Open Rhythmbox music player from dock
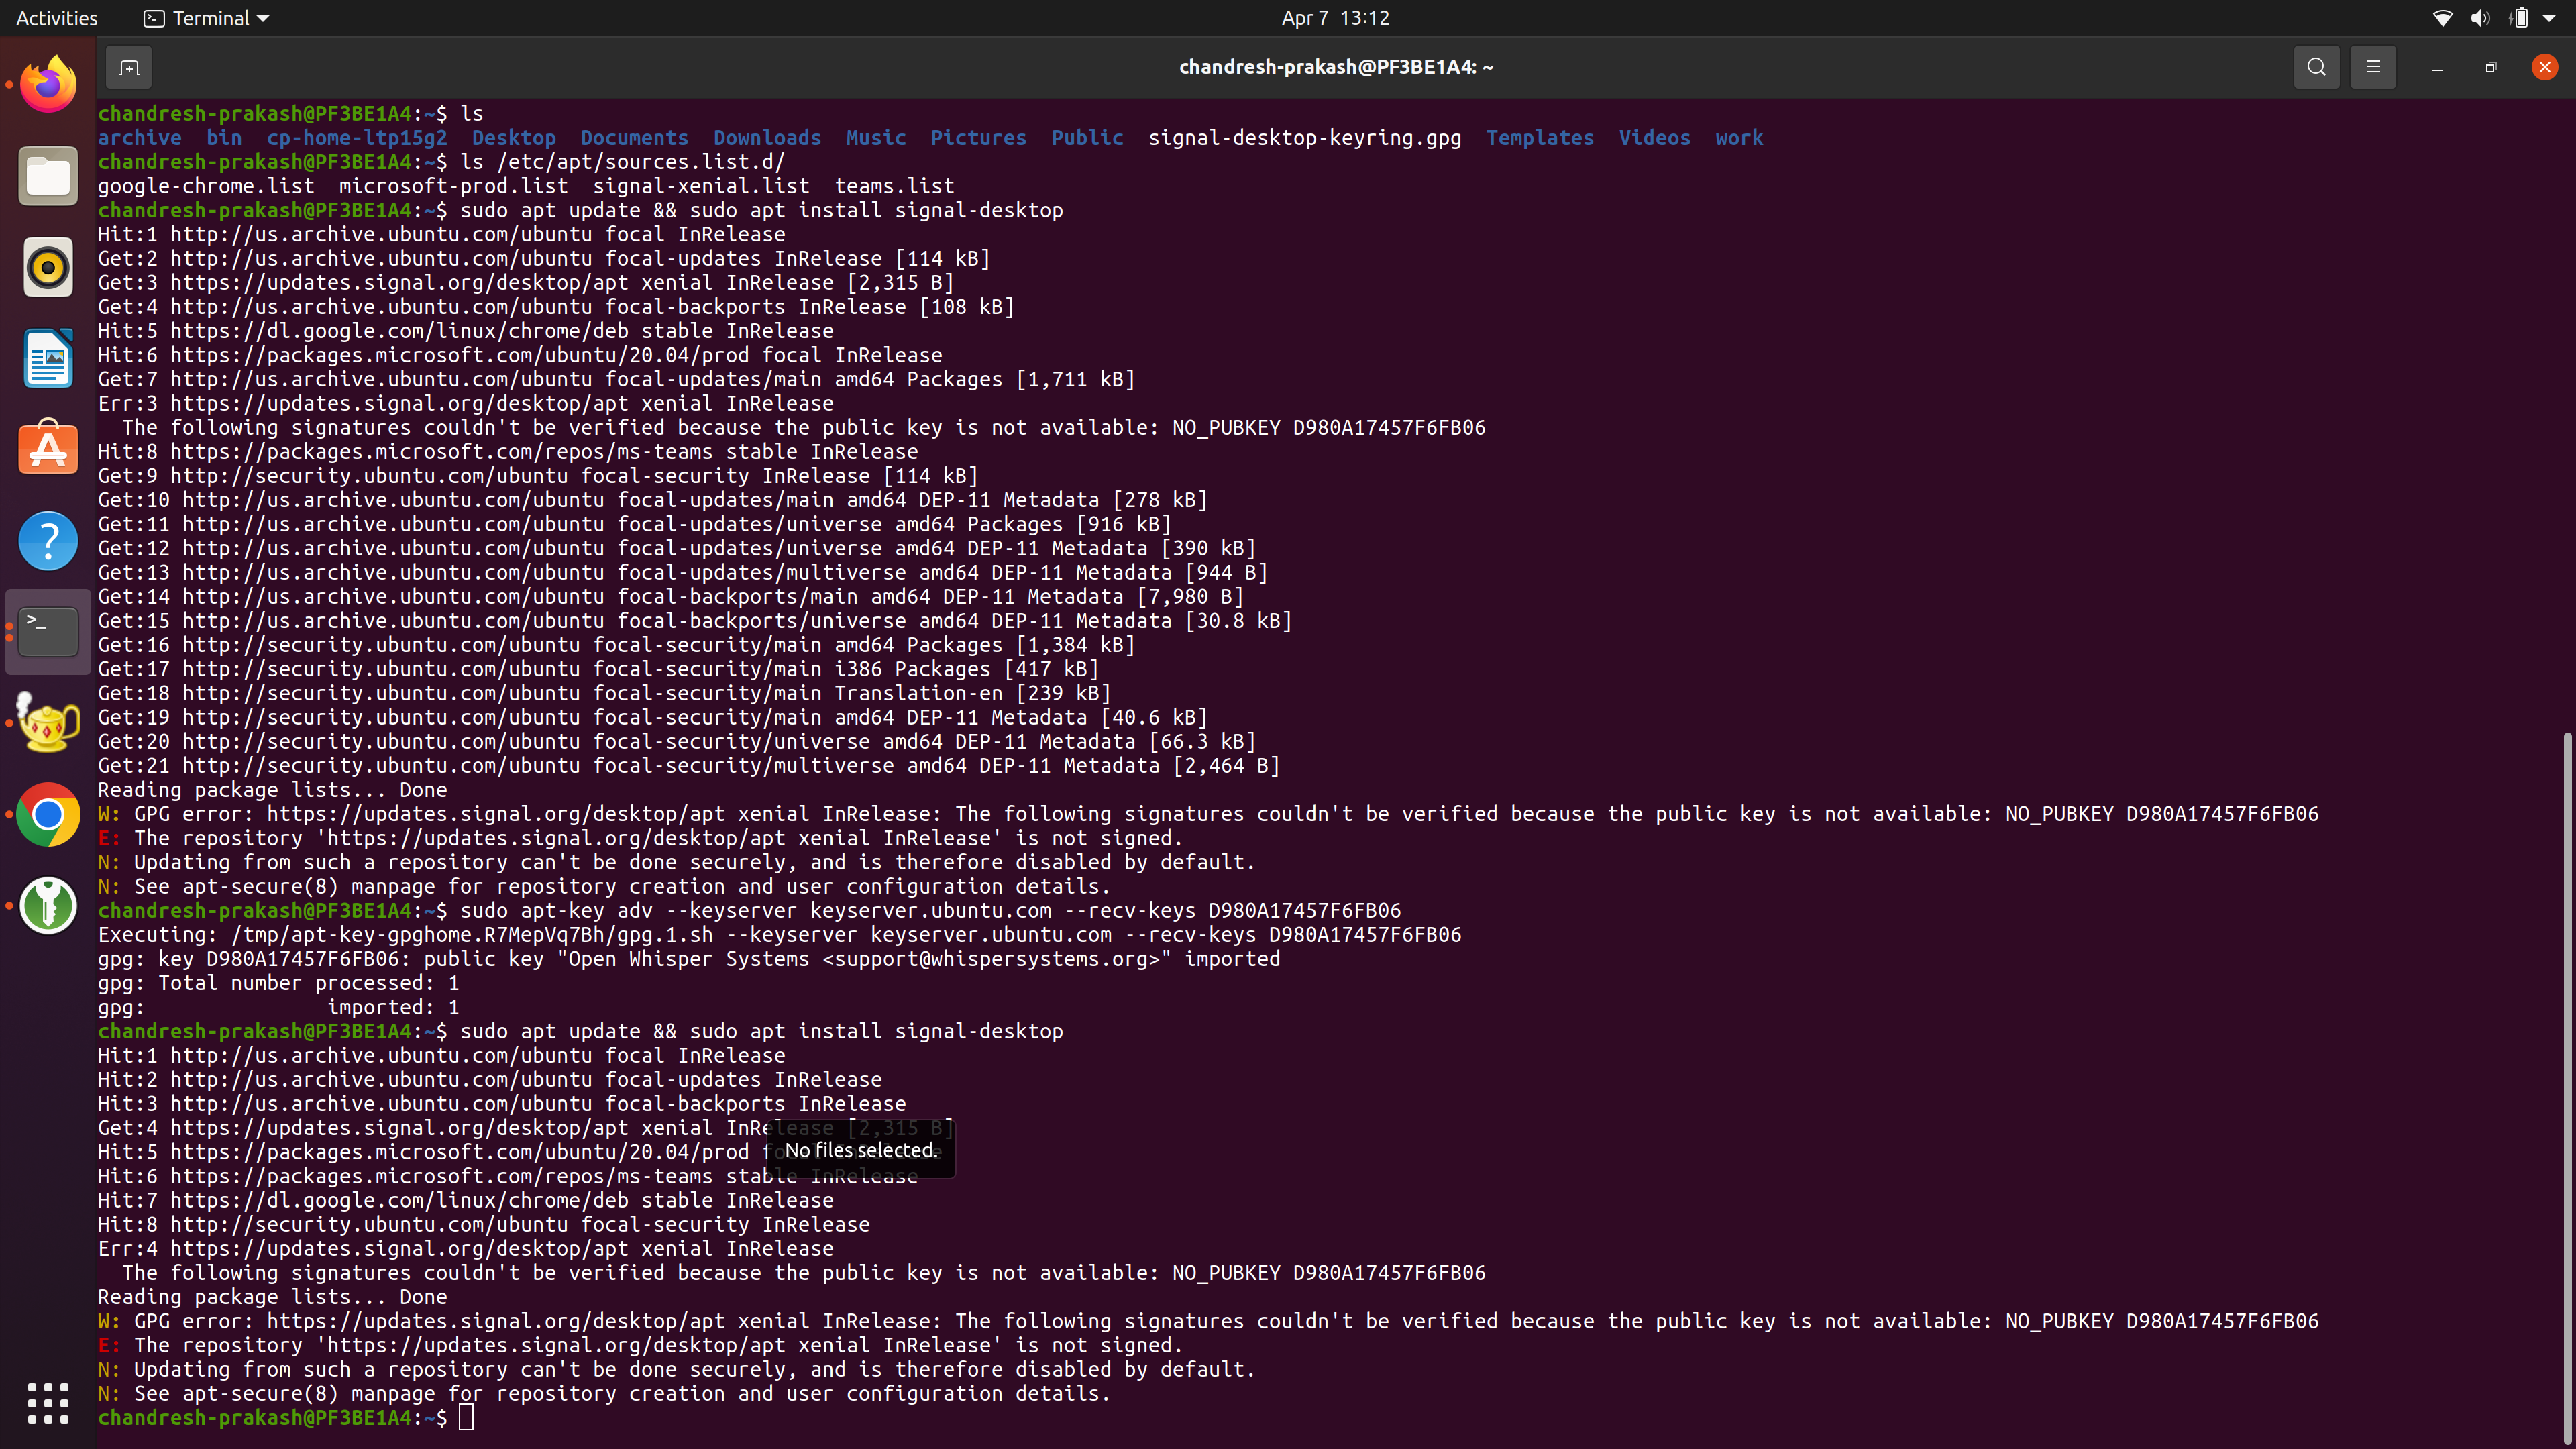This screenshot has width=2576, height=1449. pyautogui.click(x=48, y=267)
